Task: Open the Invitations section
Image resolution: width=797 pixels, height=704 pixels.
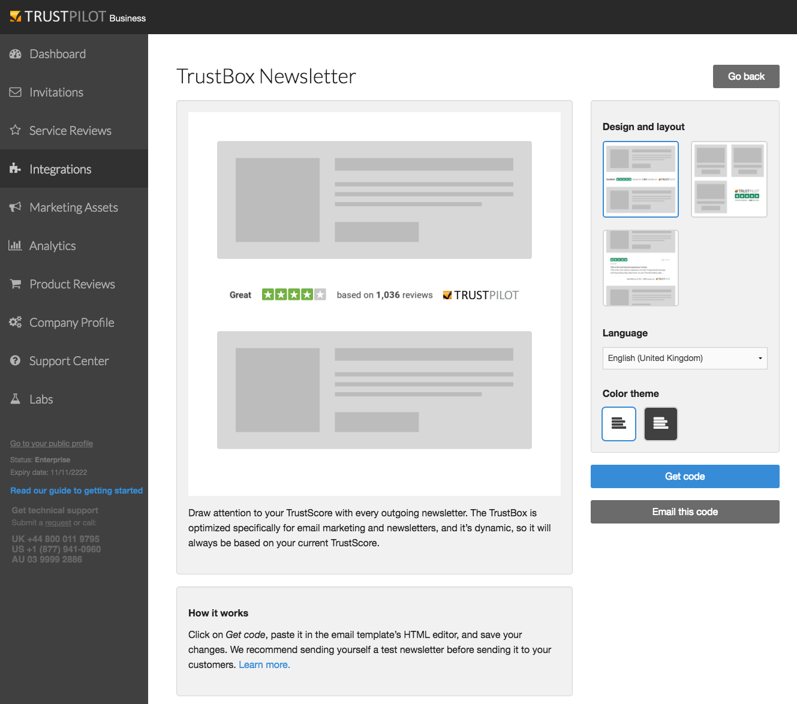Action: (x=74, y=92)
